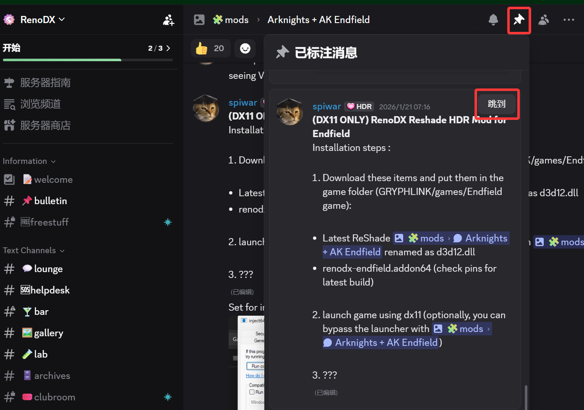584x410 pixels.
Task: Collapse the Information category
Action: (x=29, y=161)
